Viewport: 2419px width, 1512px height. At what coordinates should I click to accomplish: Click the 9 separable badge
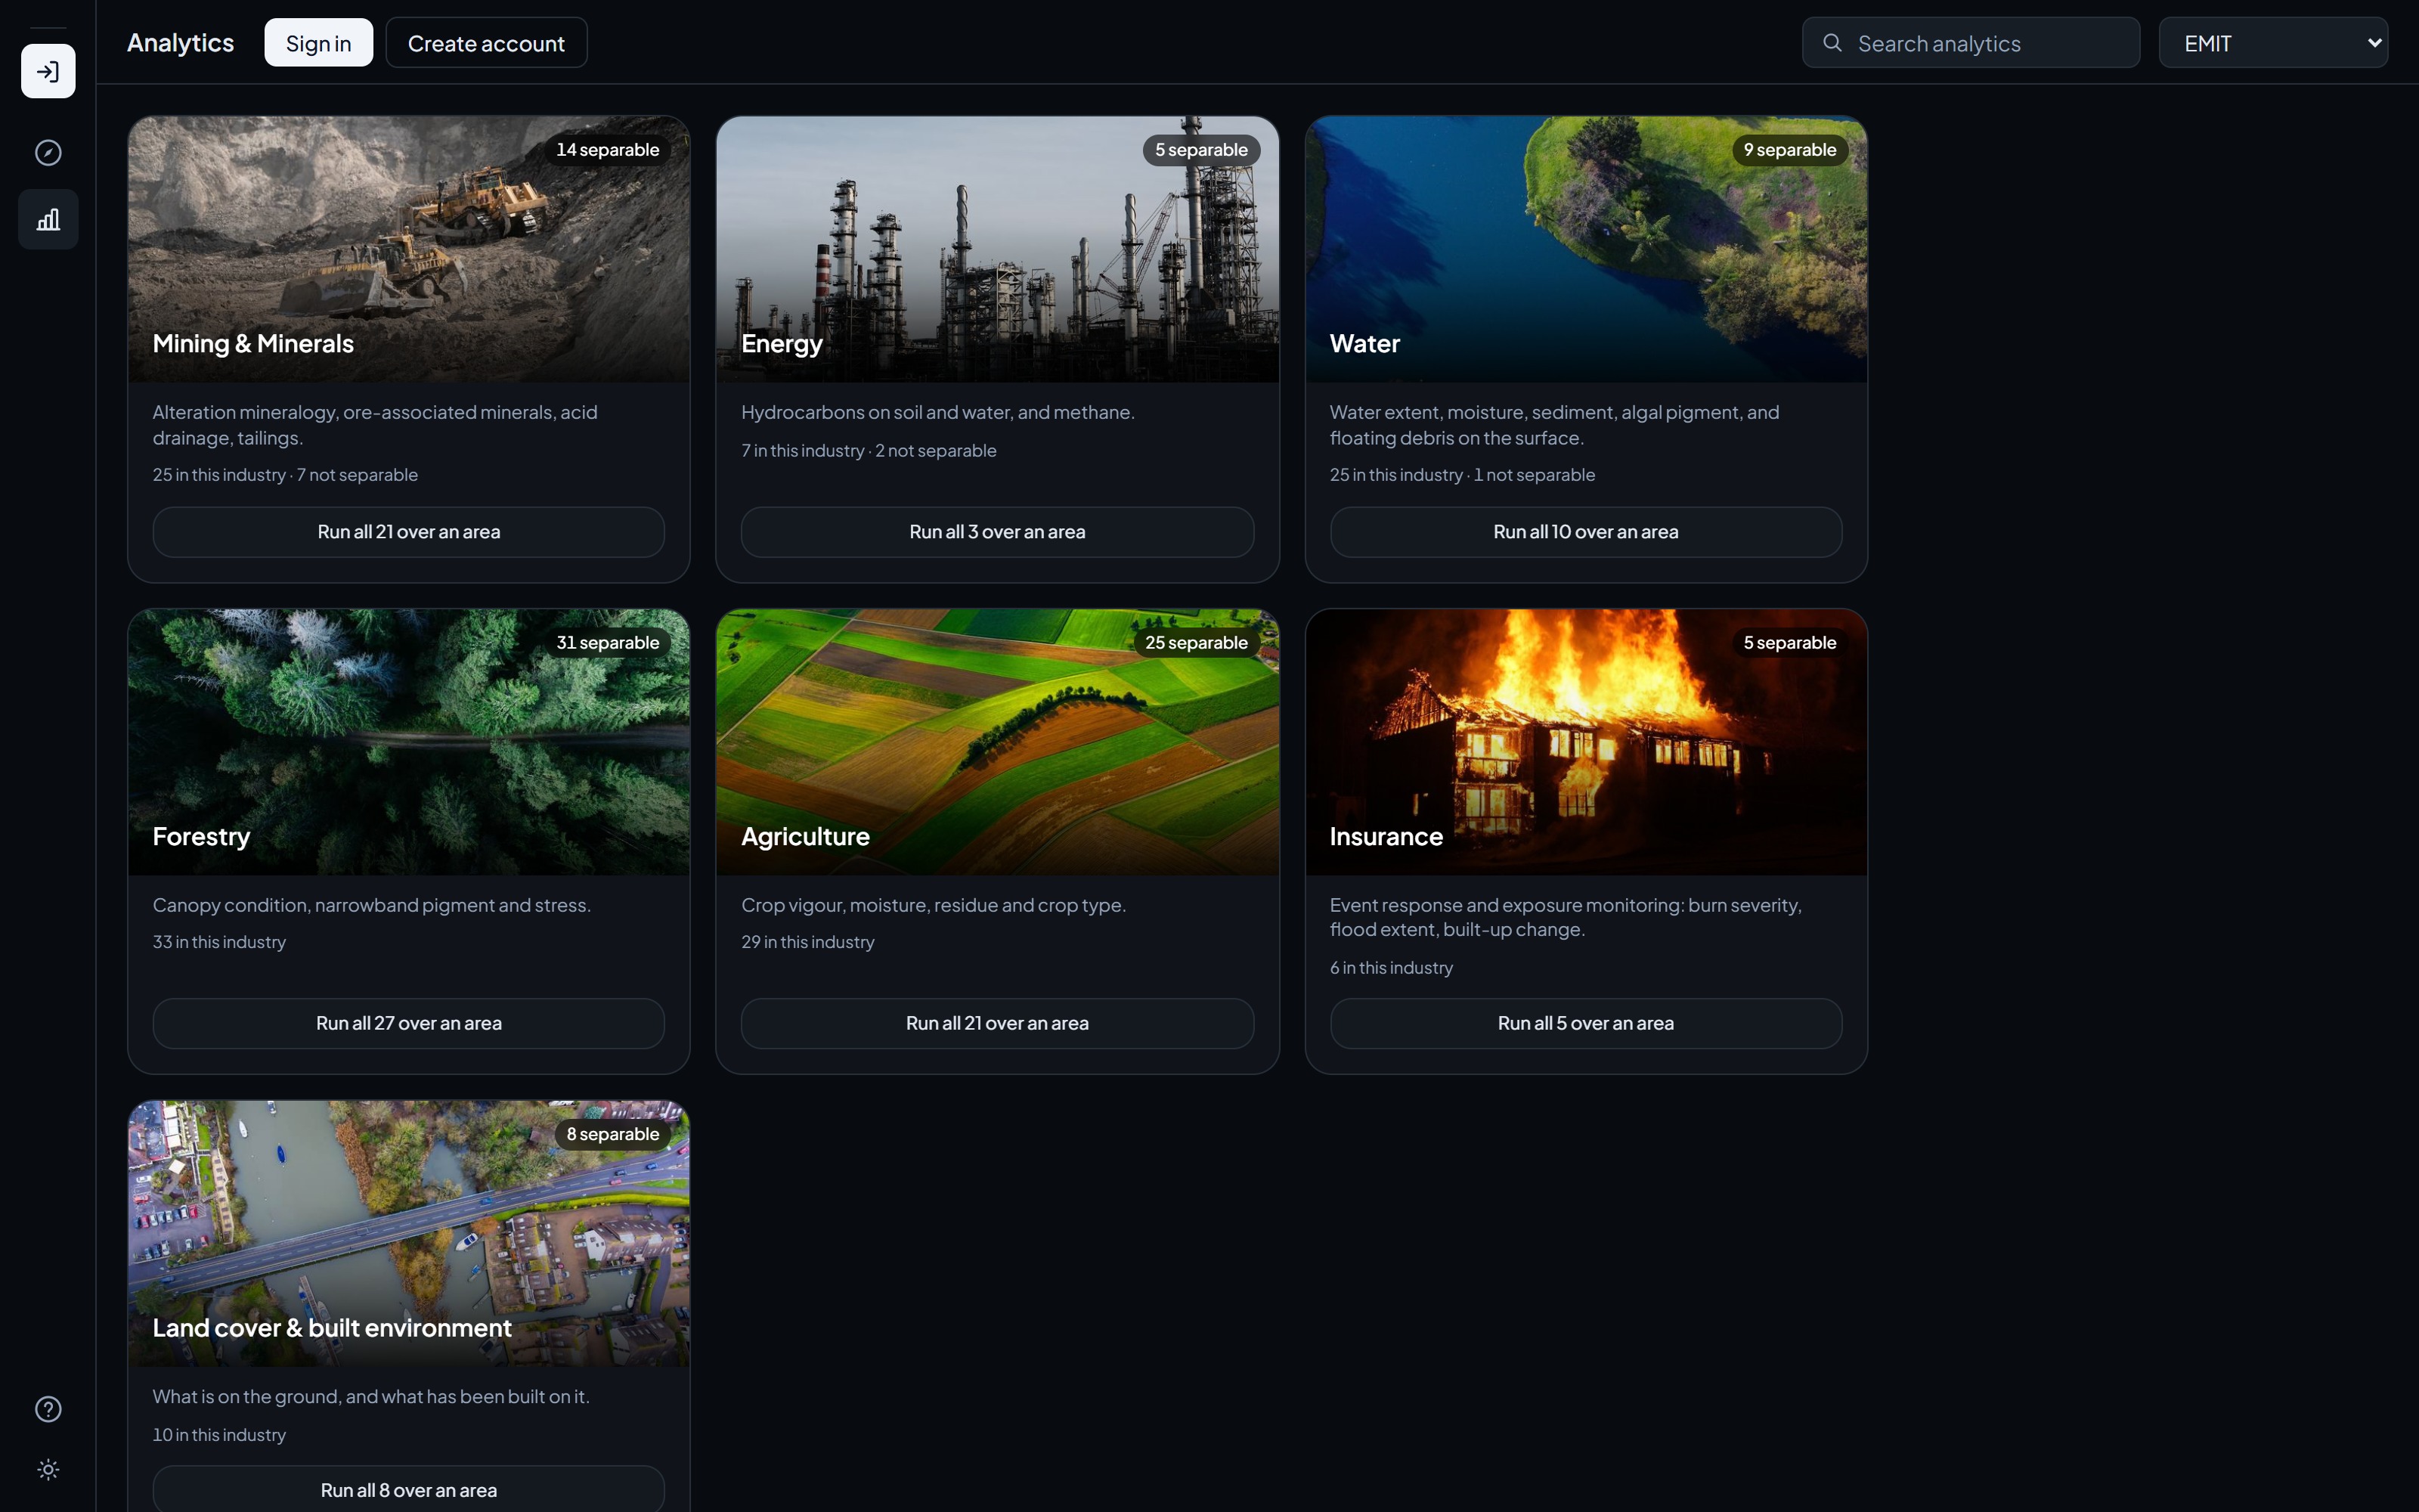[1789, 150]
